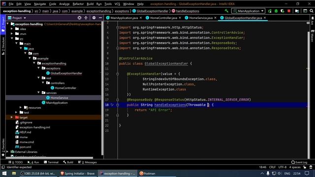Fold handleExceptions method at line 18

[x=118, y=105]
